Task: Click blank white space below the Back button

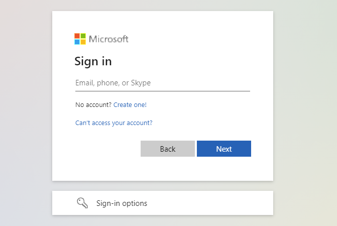Action: [168, 169]
